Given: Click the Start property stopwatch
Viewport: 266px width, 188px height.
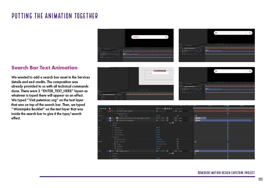Looking at the screenshot, I should pos(120,116).
